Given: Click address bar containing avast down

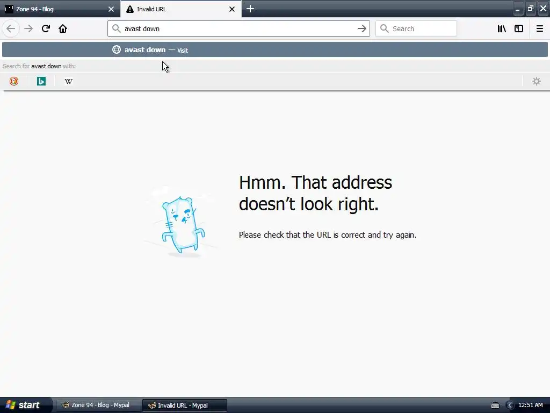Looking at the screenshot, I should click(x=238, y=29).
